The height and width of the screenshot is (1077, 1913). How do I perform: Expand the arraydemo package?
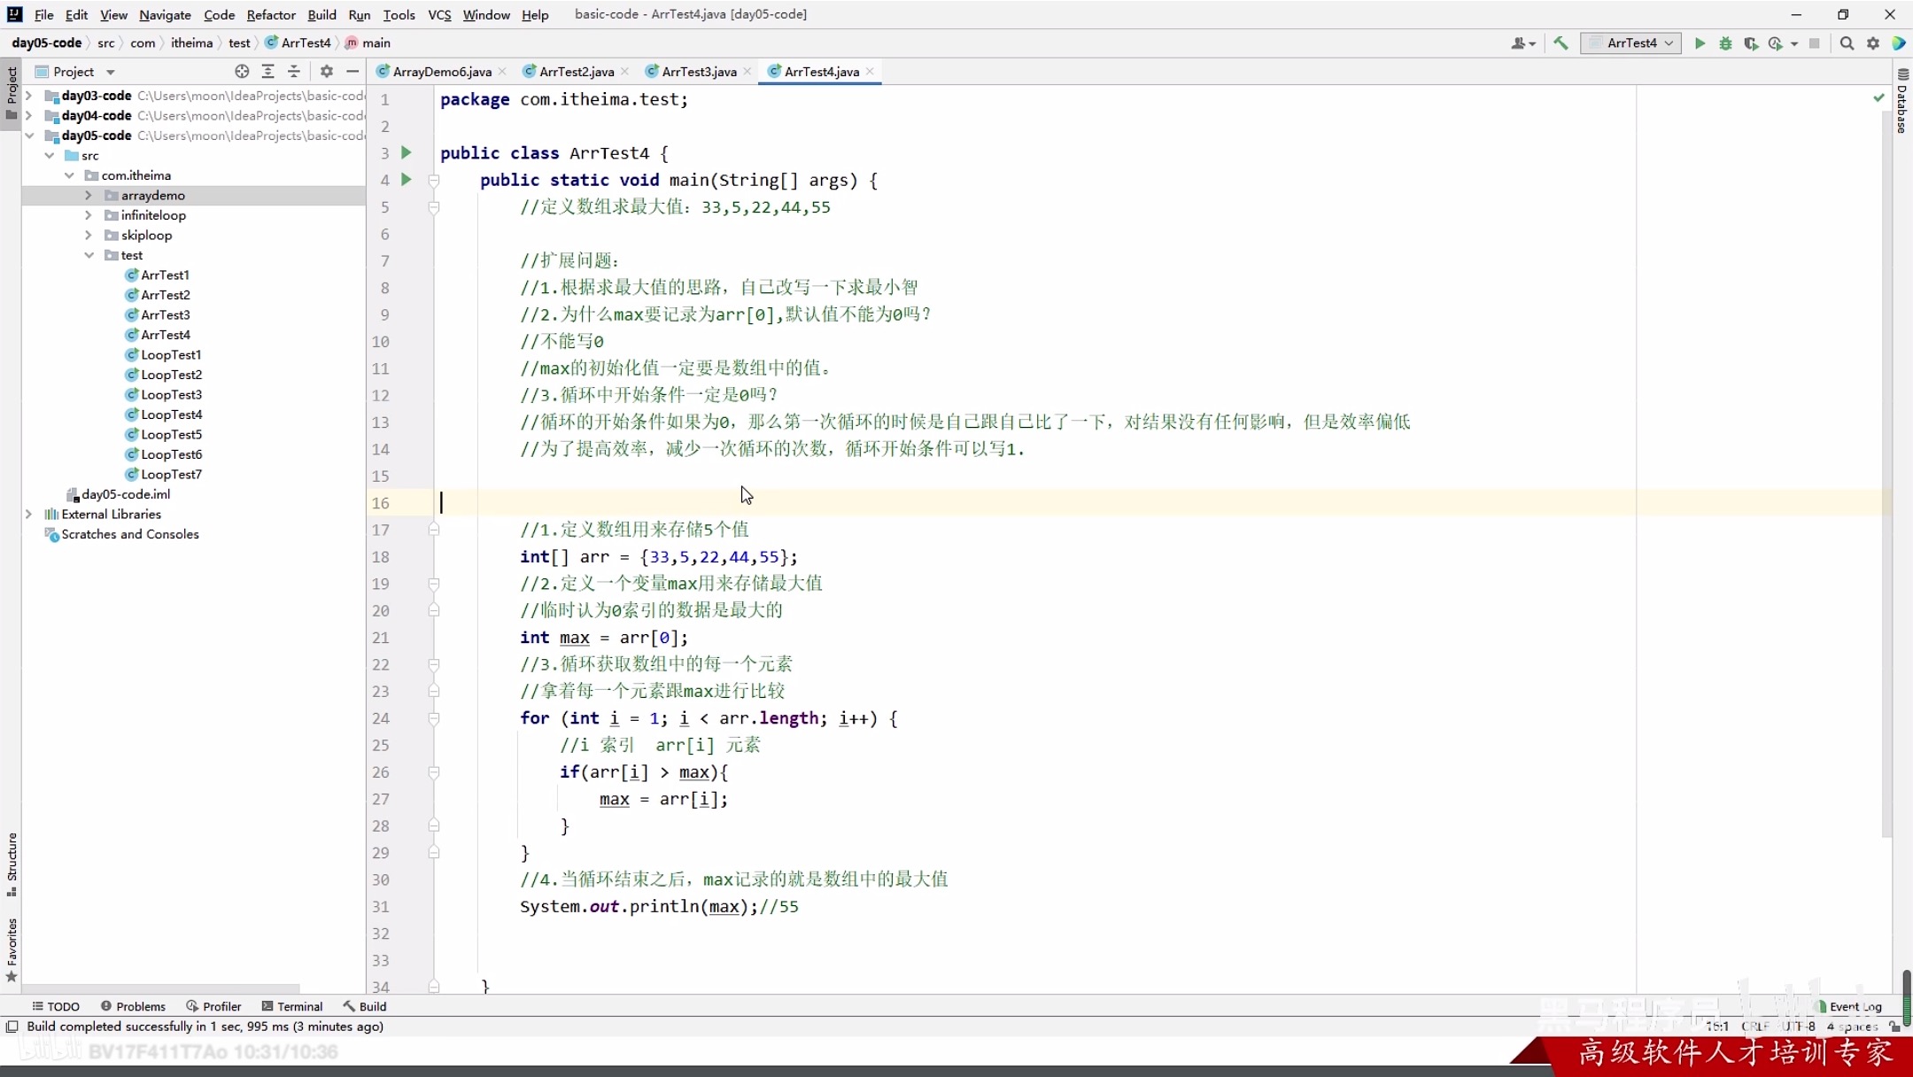click(88, 195)
